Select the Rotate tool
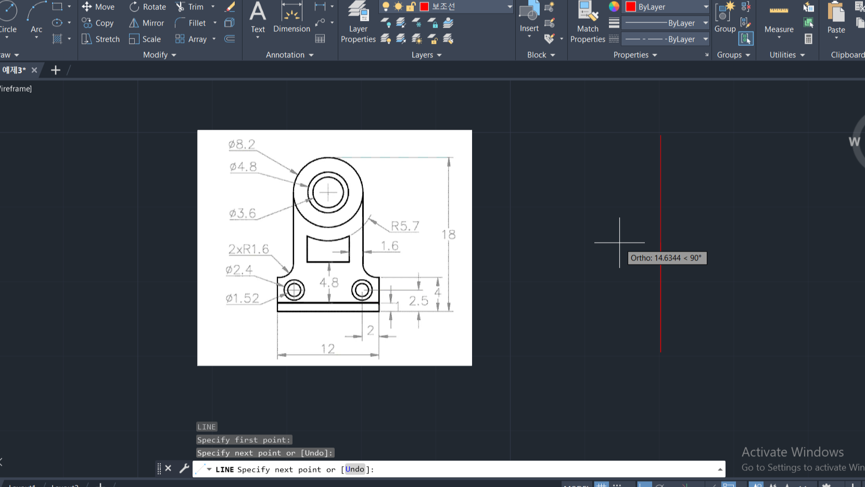Screen dimensions: 865x487 tap(148, 7)
